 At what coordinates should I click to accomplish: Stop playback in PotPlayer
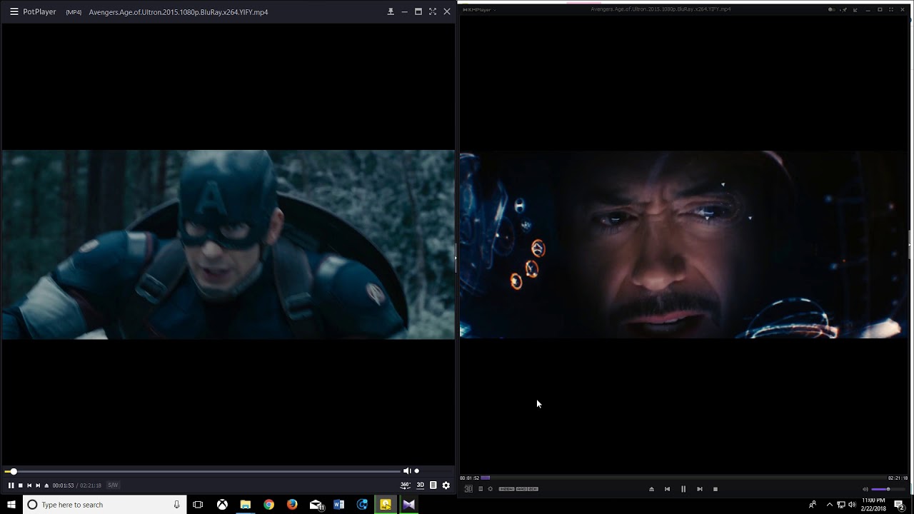(20, 485)
